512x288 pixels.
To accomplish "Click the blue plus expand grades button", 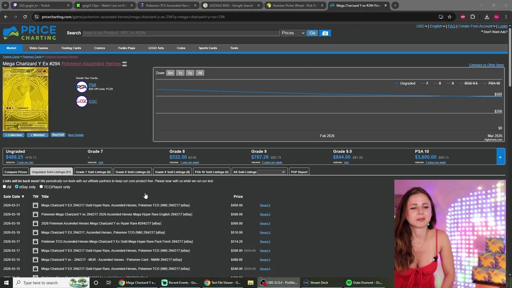I will click(x=500, y=157).
